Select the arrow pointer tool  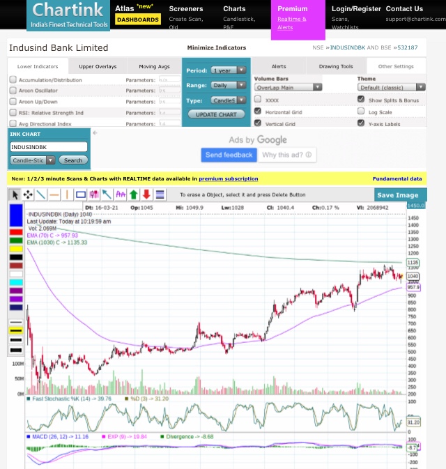click(15, 195)
